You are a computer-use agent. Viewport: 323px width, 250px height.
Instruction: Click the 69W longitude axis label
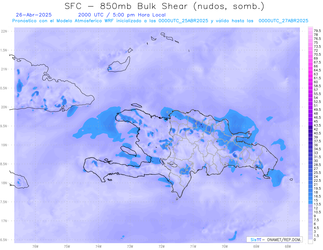point(256,246)
